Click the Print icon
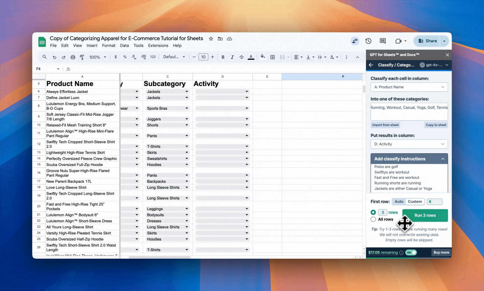The width and height of the screenshot is (484, 291). pos(73,57)
